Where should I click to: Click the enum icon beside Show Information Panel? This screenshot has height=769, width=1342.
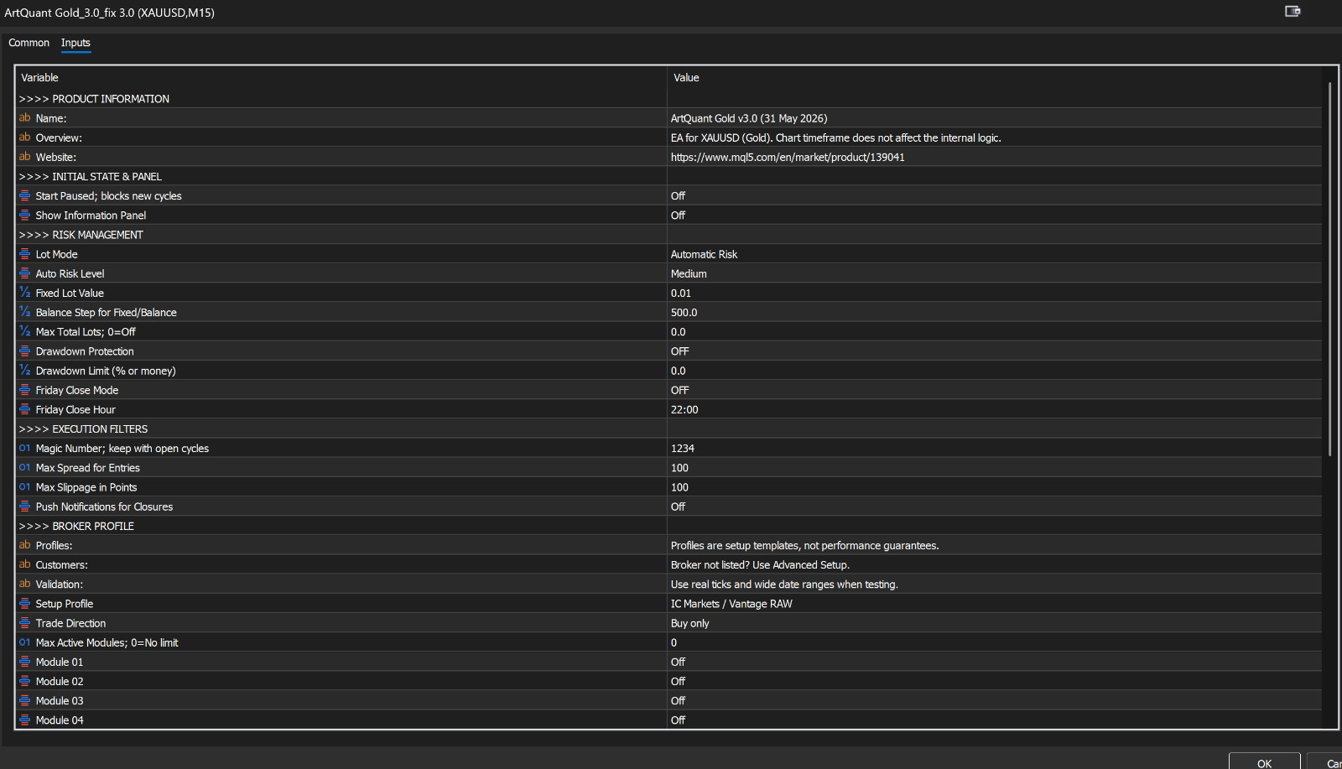(24, 216)
